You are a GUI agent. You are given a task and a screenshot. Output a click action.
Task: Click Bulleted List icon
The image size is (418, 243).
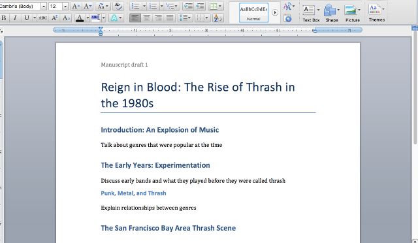pyautogui.click(x=136, y=6)
